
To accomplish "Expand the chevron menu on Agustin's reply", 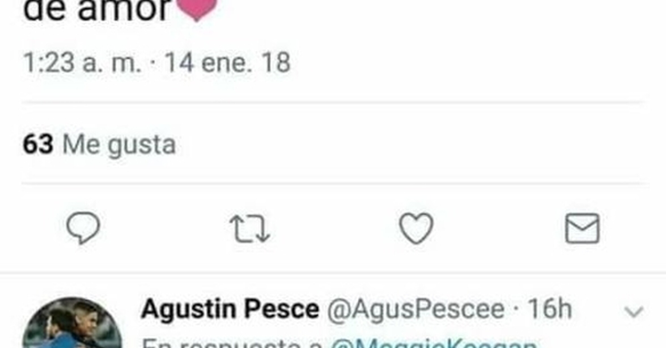I will [634, 312].
